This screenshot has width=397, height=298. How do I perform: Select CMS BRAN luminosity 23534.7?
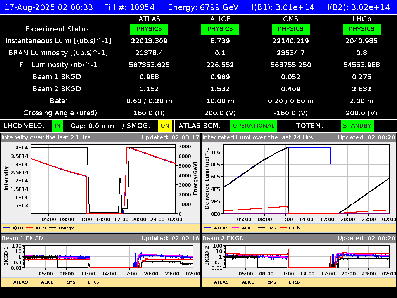291,53
